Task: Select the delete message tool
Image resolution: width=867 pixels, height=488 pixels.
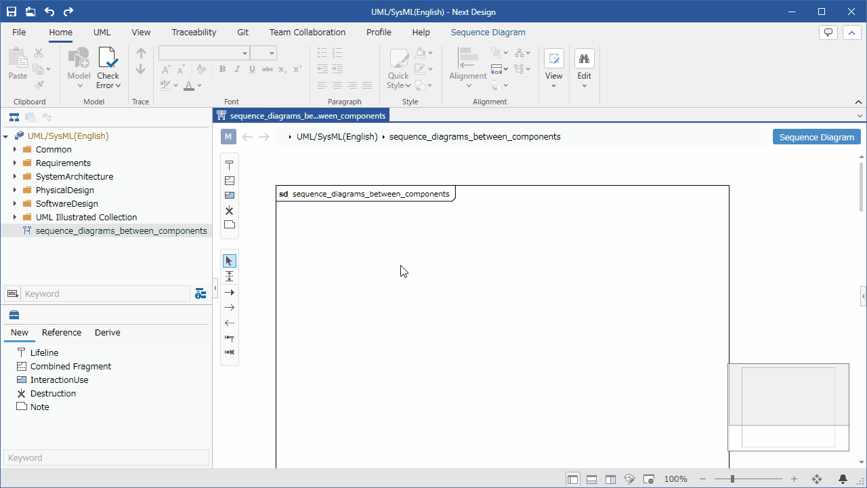Action: pyautogui.click(x=230, y=352)
